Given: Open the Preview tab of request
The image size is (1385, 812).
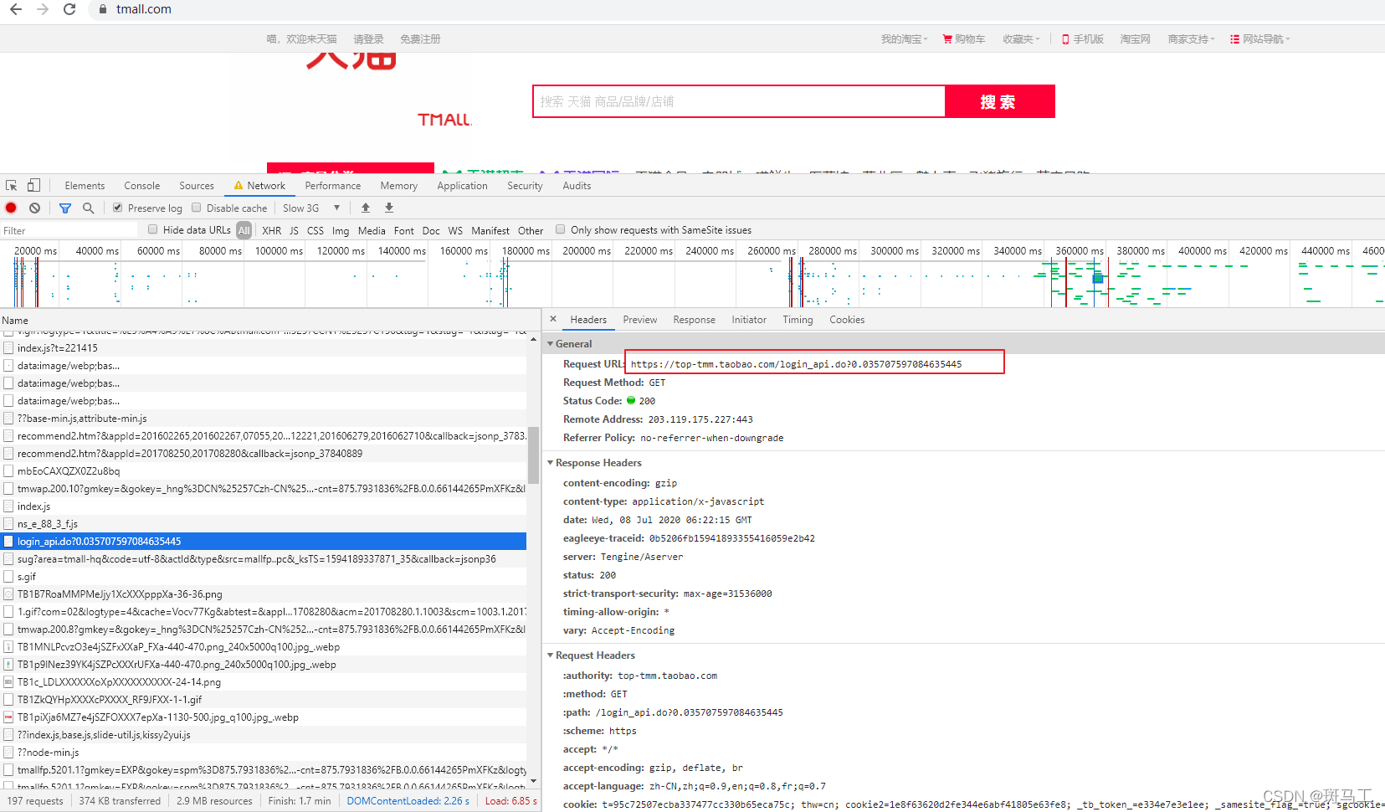Looking at the screenshot, I should tap(640, 320).
